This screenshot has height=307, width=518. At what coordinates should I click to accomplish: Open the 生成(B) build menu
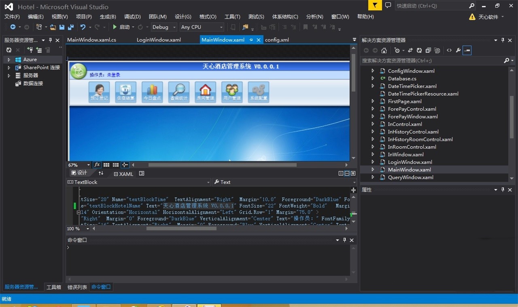108,17
